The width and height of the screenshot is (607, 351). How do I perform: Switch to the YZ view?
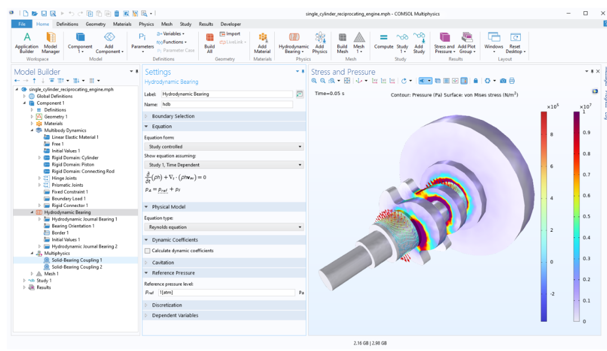click(383, 81)
